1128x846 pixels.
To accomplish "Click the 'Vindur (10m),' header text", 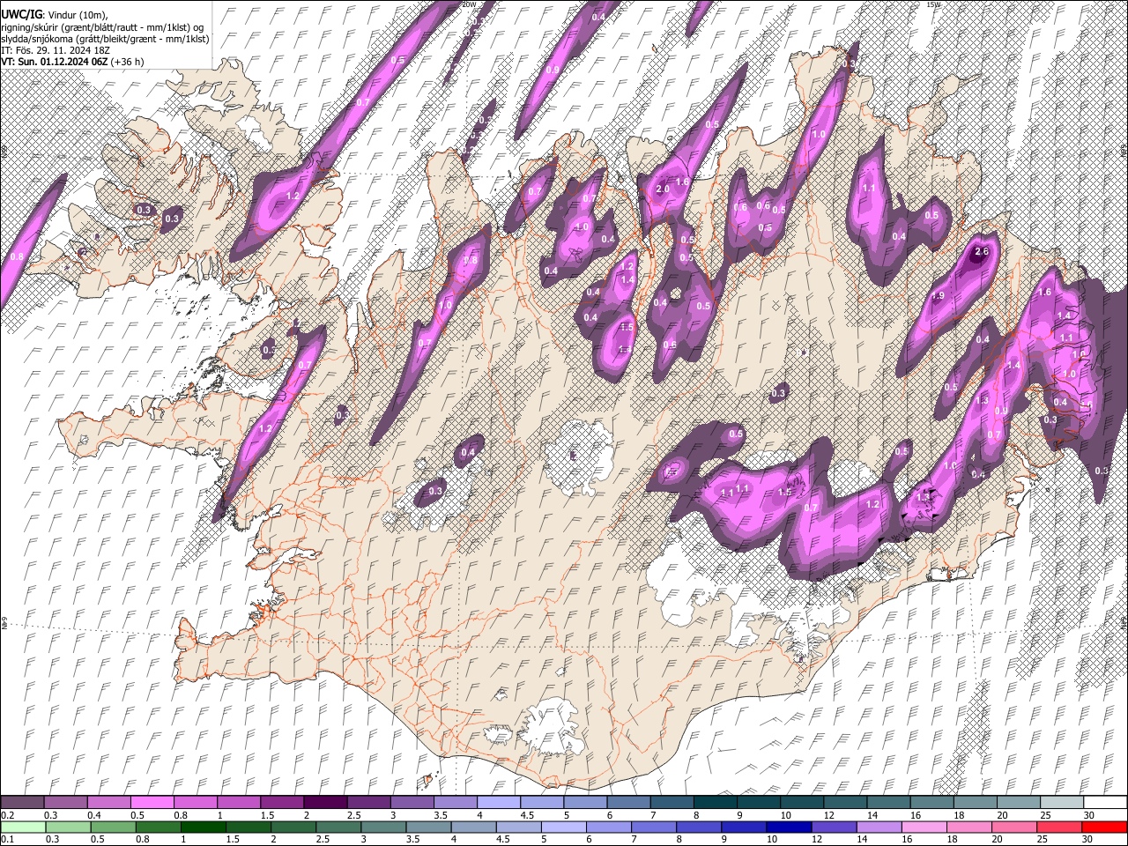I will (77, 16).
